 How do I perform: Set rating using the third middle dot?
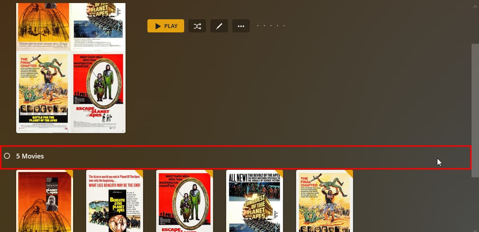click(x=271, y=26)
